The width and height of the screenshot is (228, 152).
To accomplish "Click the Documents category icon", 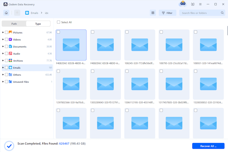I will pos(10,46).
